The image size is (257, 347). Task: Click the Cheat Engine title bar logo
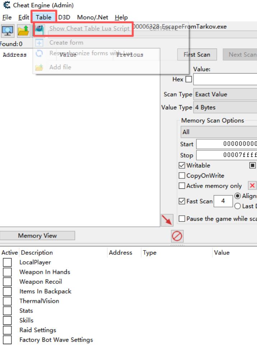pos(6,5)
